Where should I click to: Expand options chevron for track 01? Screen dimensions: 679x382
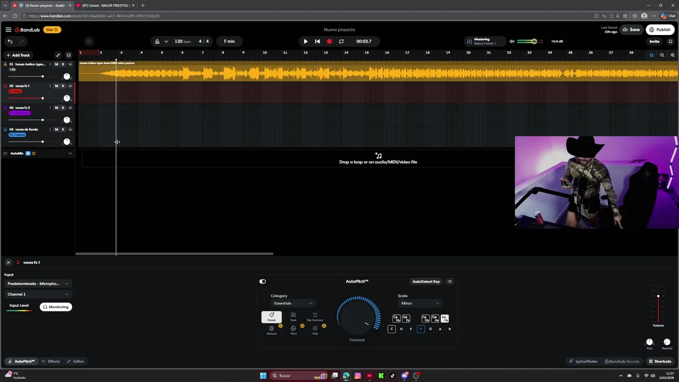point(70,64)
